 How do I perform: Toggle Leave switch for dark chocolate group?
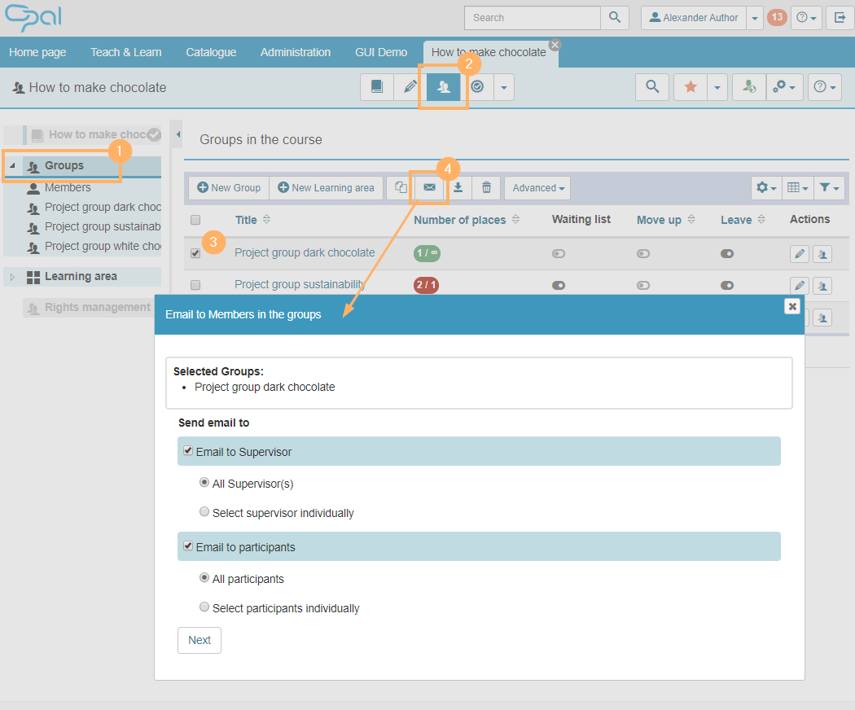(727, 254)
